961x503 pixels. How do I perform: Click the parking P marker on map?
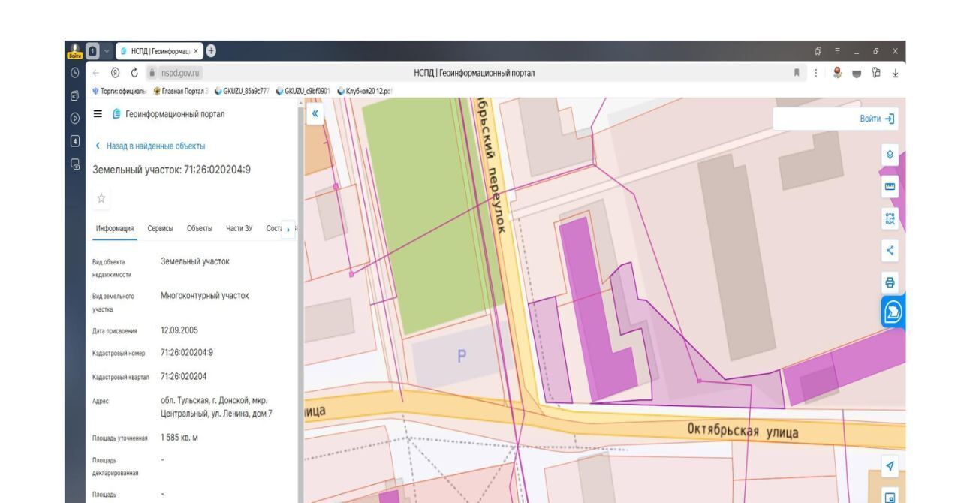pyautogui.click(x=462, y=357)
